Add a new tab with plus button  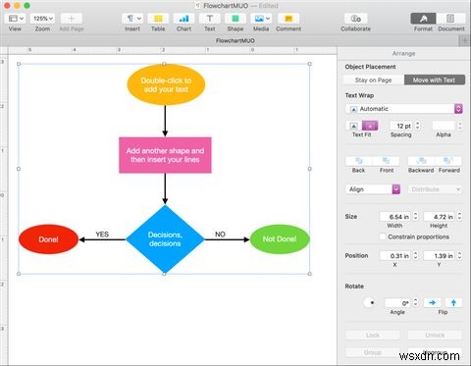(x=464, y=41)
